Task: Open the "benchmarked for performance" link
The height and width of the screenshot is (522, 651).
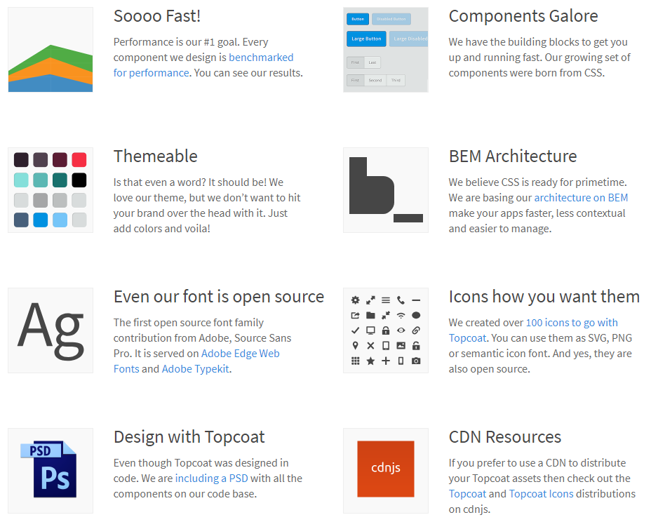Action: (x=203, y=65)
